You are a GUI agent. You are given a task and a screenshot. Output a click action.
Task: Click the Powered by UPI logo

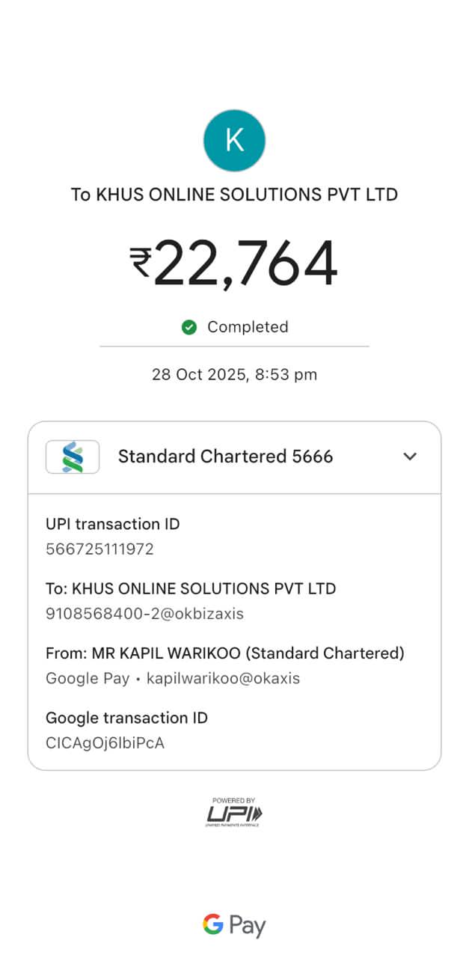(x=234, y=812)
